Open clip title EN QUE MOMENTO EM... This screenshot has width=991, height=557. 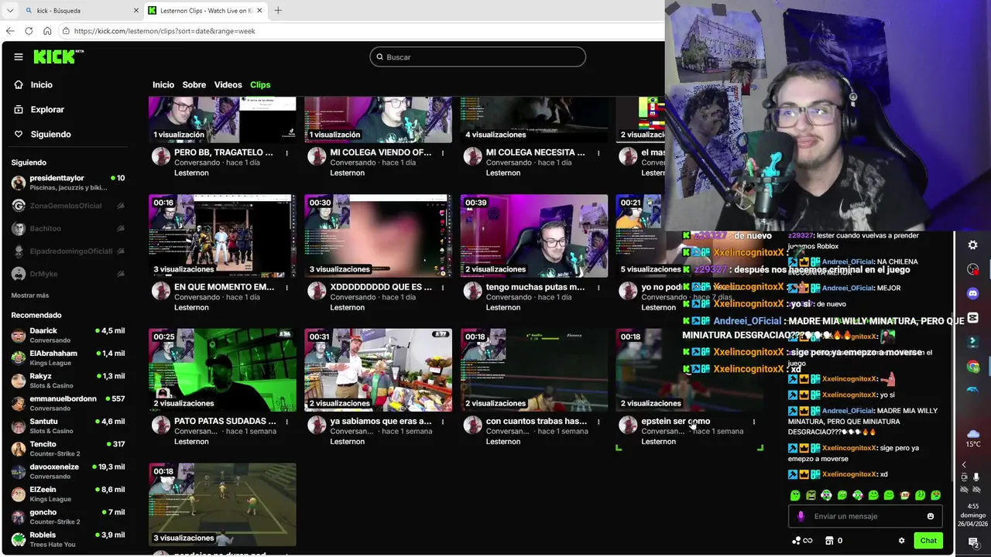point(224,287)
